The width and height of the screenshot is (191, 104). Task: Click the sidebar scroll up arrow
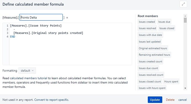[185, 16]
